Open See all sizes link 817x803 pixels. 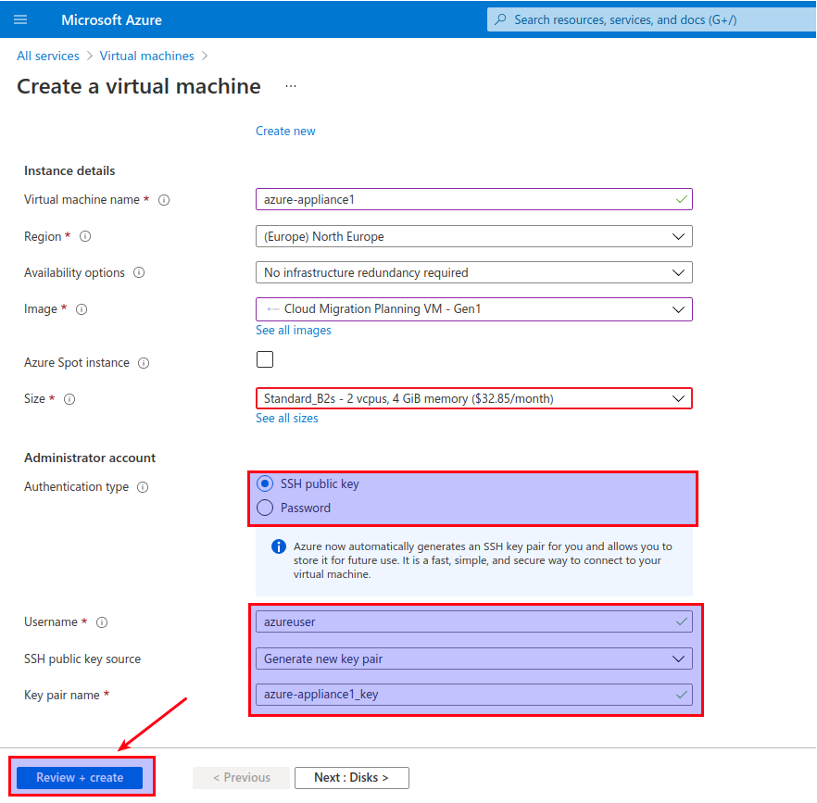click(286, 419)
